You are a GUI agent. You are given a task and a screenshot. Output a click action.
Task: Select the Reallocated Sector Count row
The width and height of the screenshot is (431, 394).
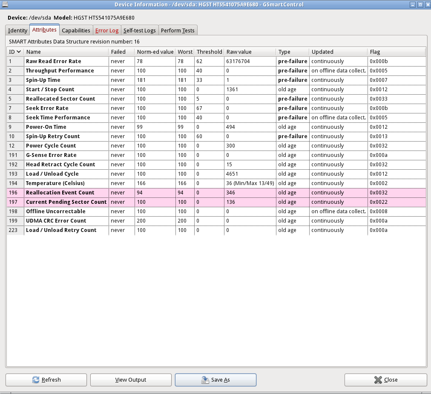(216, 99)
